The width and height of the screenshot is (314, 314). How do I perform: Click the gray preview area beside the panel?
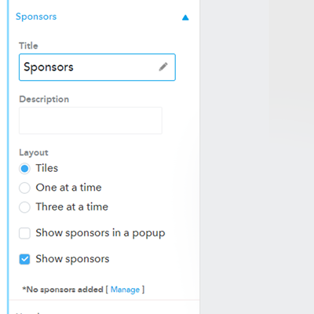(x=257, y=157)
